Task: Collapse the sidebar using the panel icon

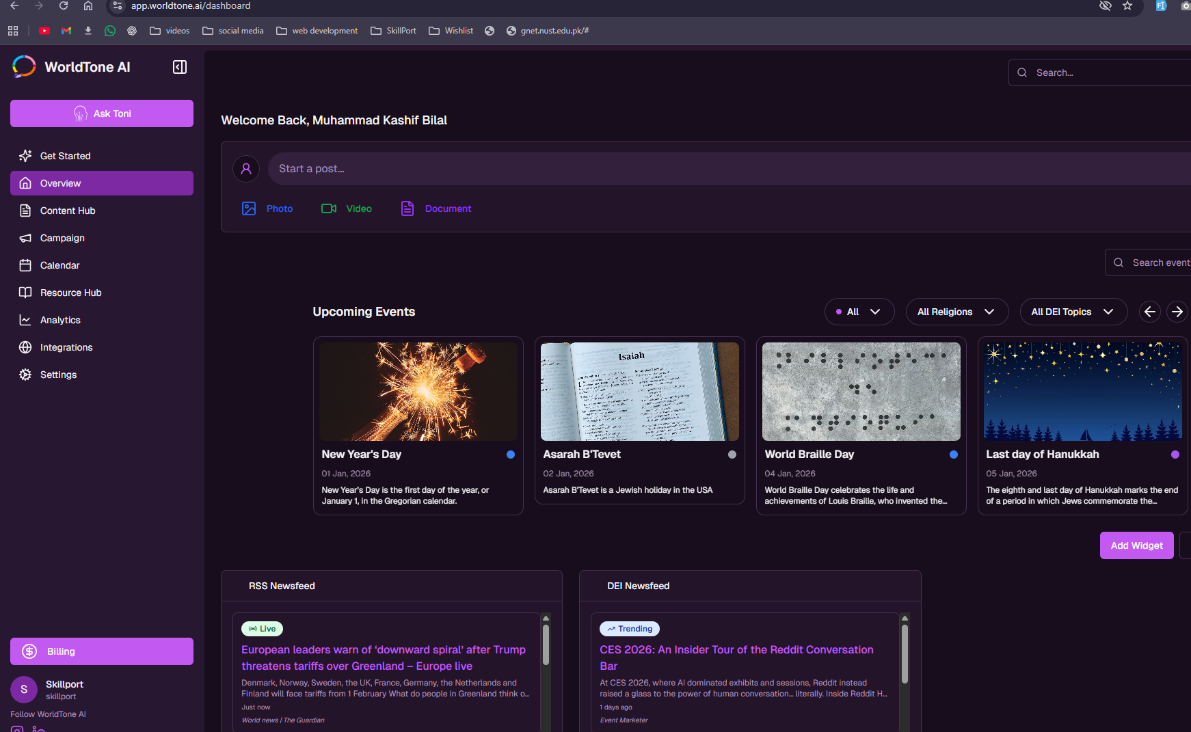Action: coord(180,66)
